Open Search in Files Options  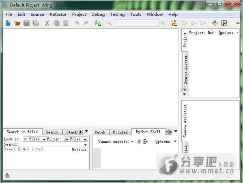pyautogui.click(x=79, y=149)
